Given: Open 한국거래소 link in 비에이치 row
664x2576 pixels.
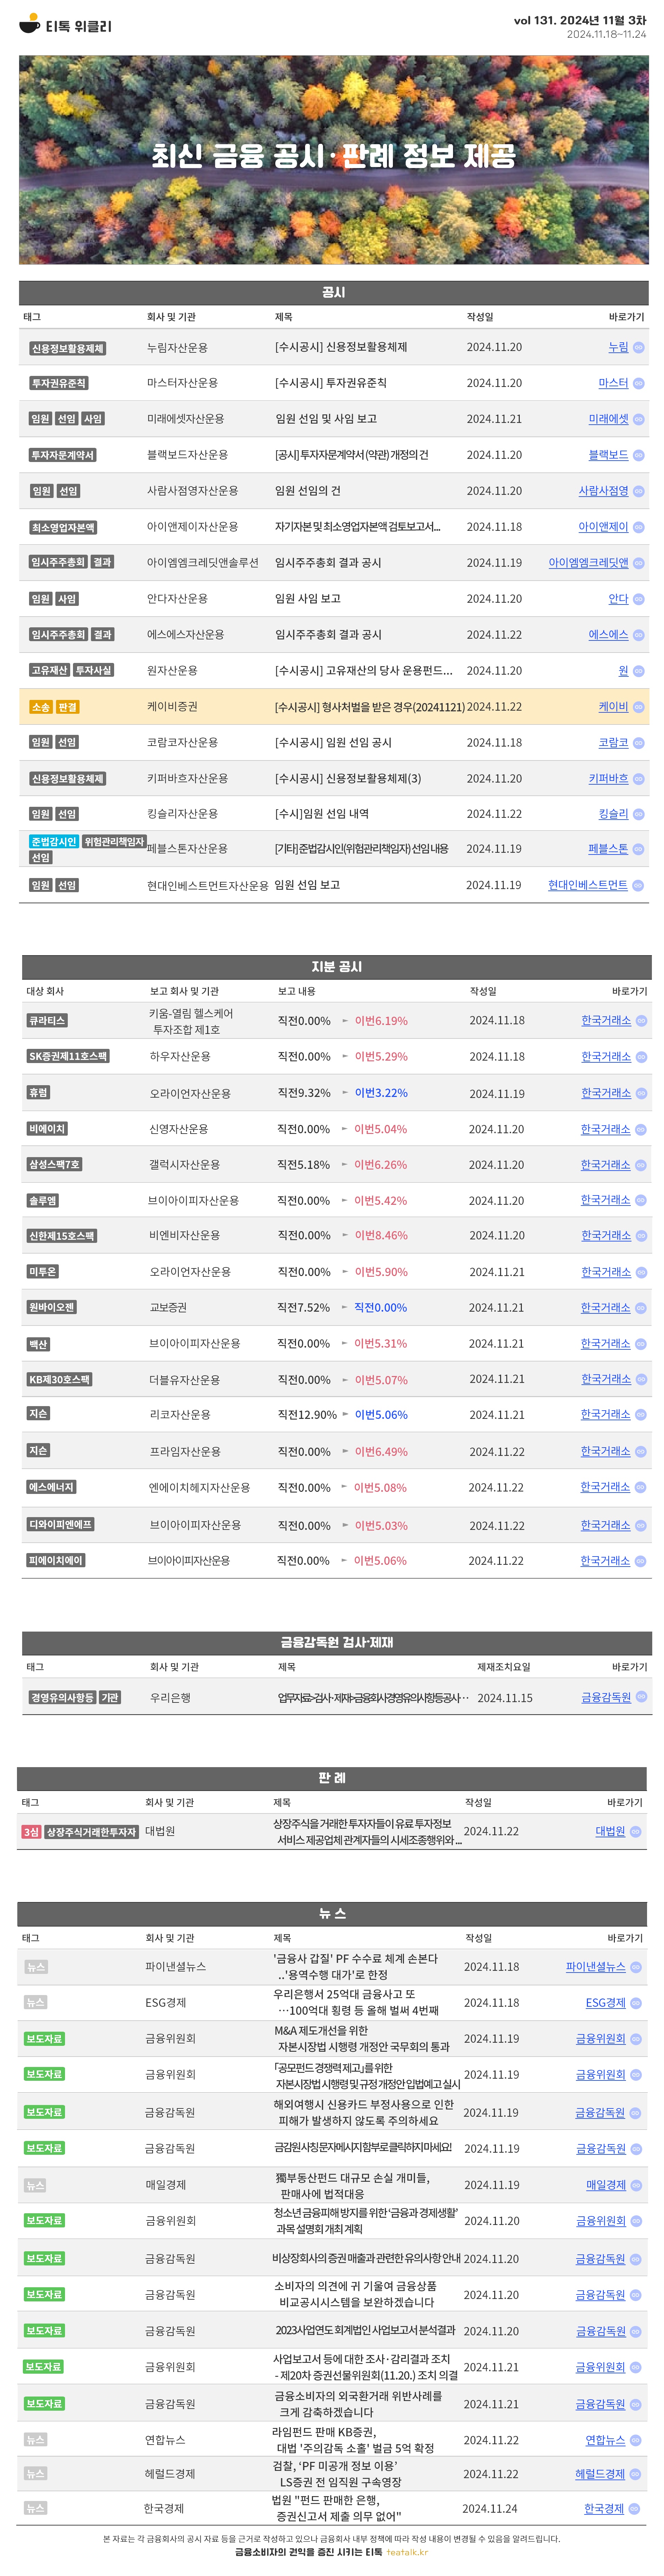Looking at the screenshot, I should click(x=606, y=1130).
